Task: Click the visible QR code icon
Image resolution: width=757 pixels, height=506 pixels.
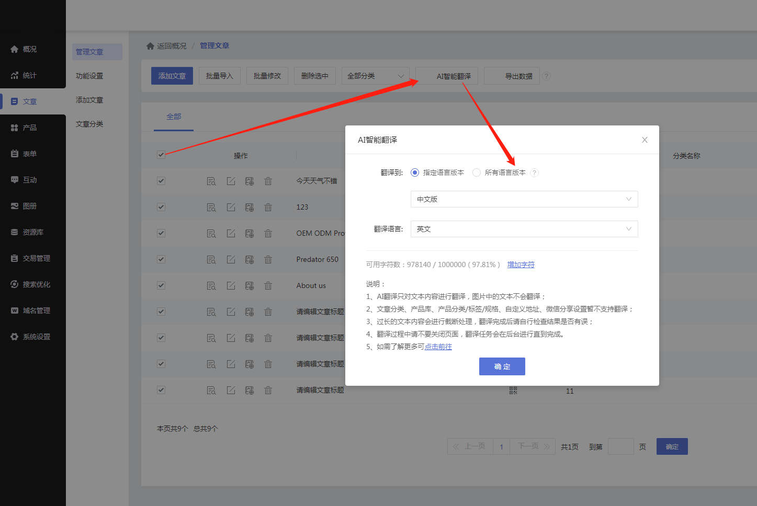Action: 513,390
